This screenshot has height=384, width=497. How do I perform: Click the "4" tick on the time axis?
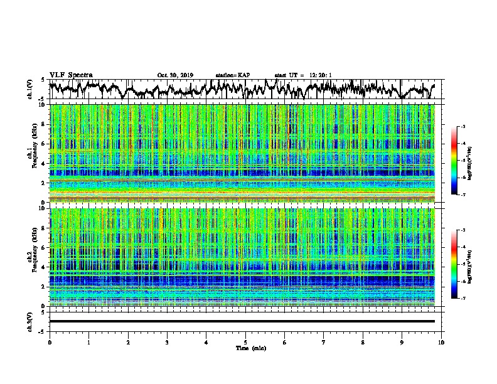(x=206, y=343)
